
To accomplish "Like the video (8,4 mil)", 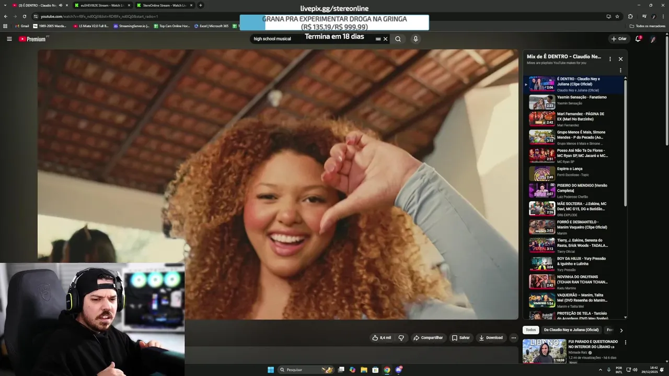I will tap(382, 338).
